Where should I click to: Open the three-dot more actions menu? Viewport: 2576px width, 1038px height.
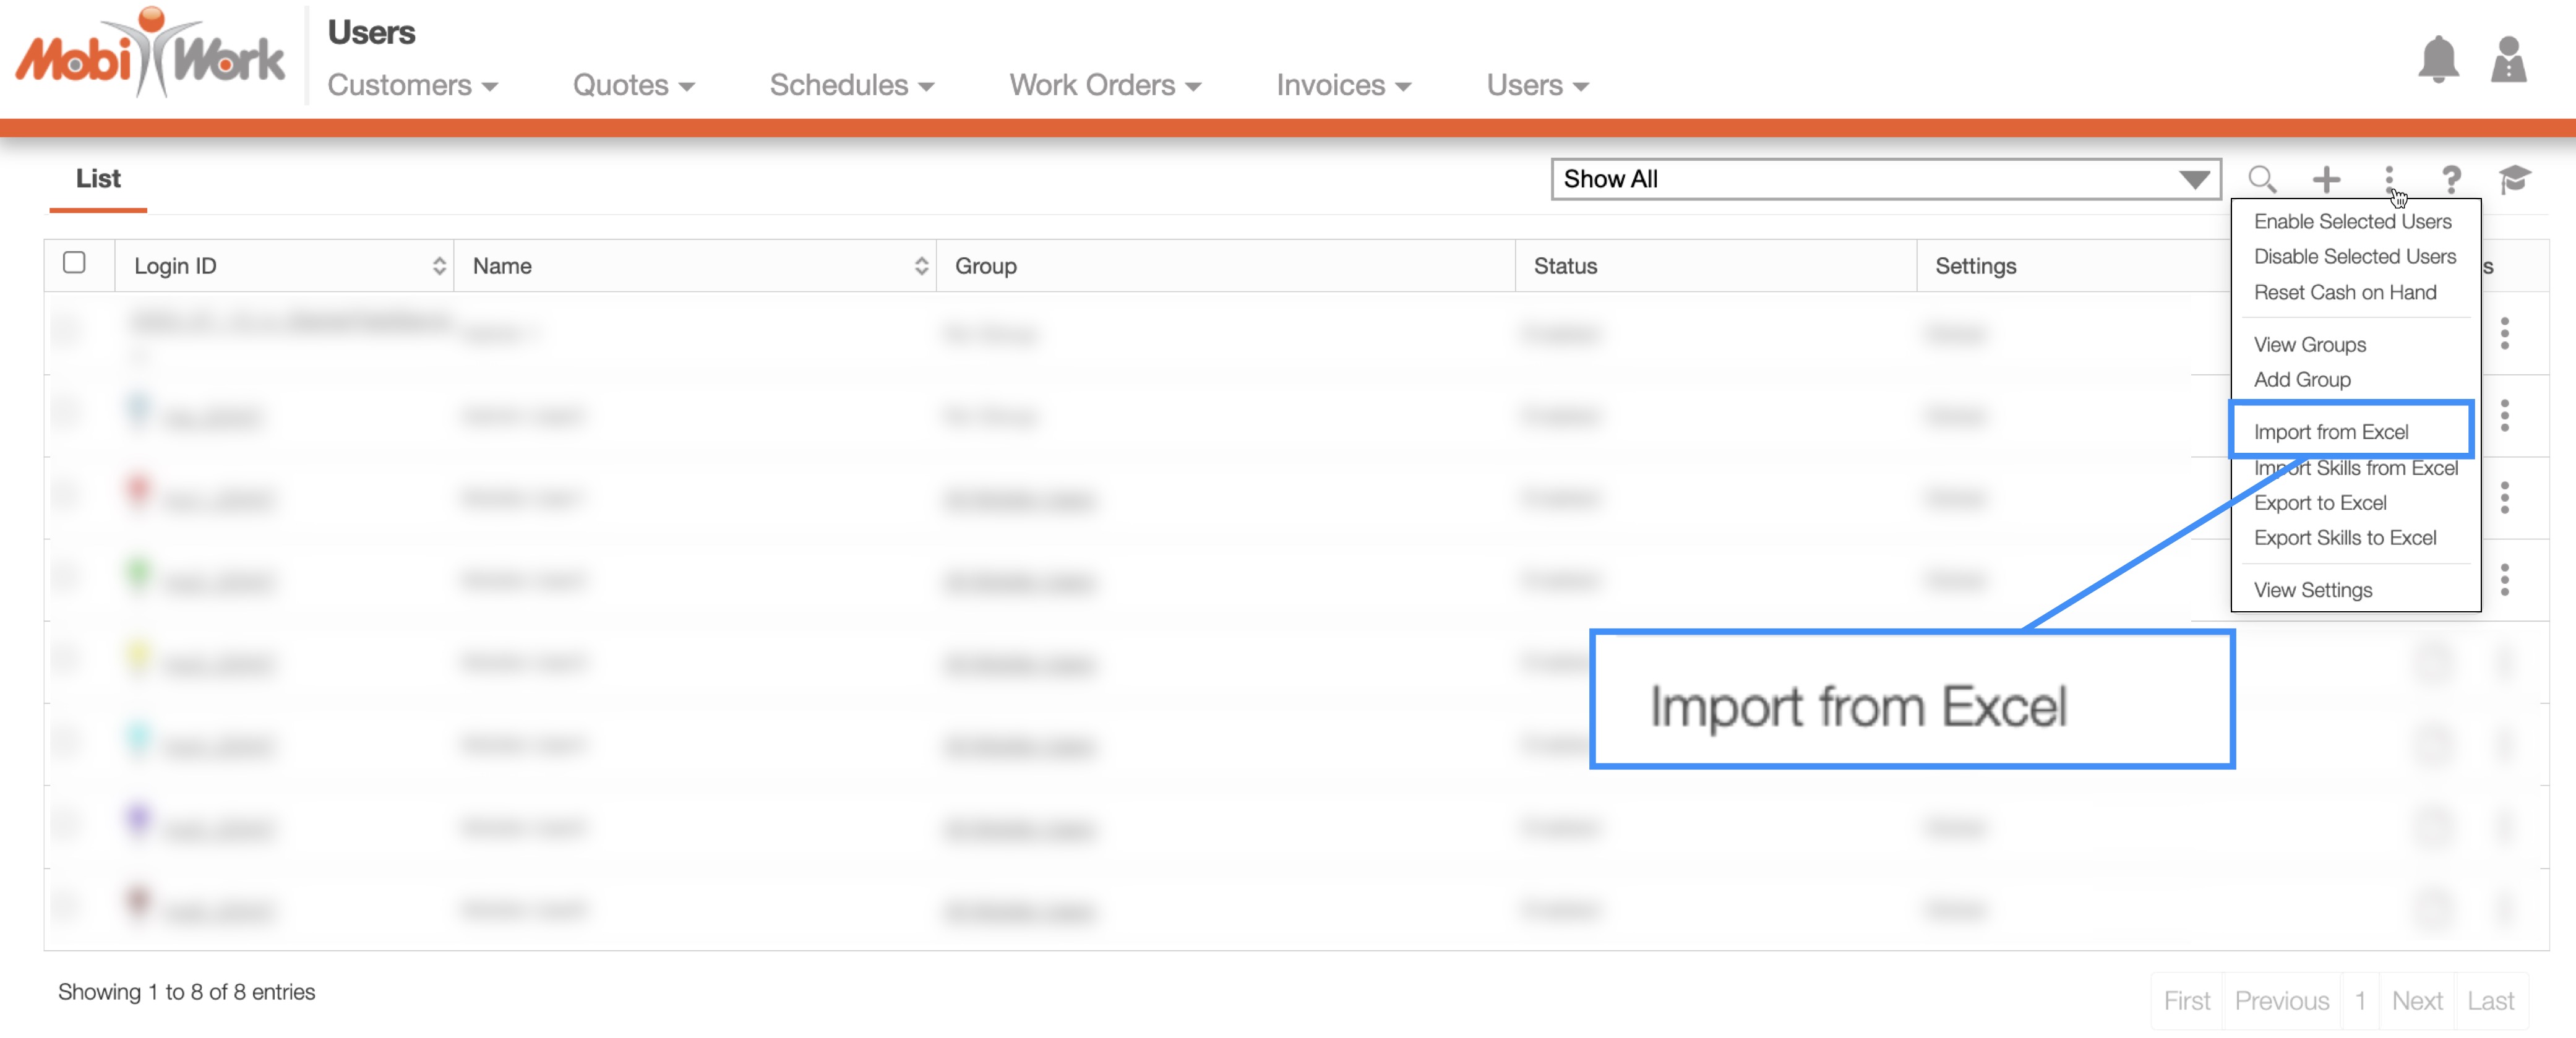tap(2388, 178)
